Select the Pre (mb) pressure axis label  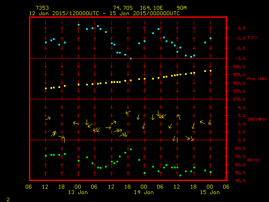(257, 79)
